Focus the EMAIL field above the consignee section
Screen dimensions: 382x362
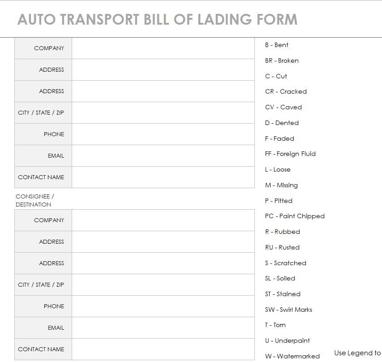[163, 155]
